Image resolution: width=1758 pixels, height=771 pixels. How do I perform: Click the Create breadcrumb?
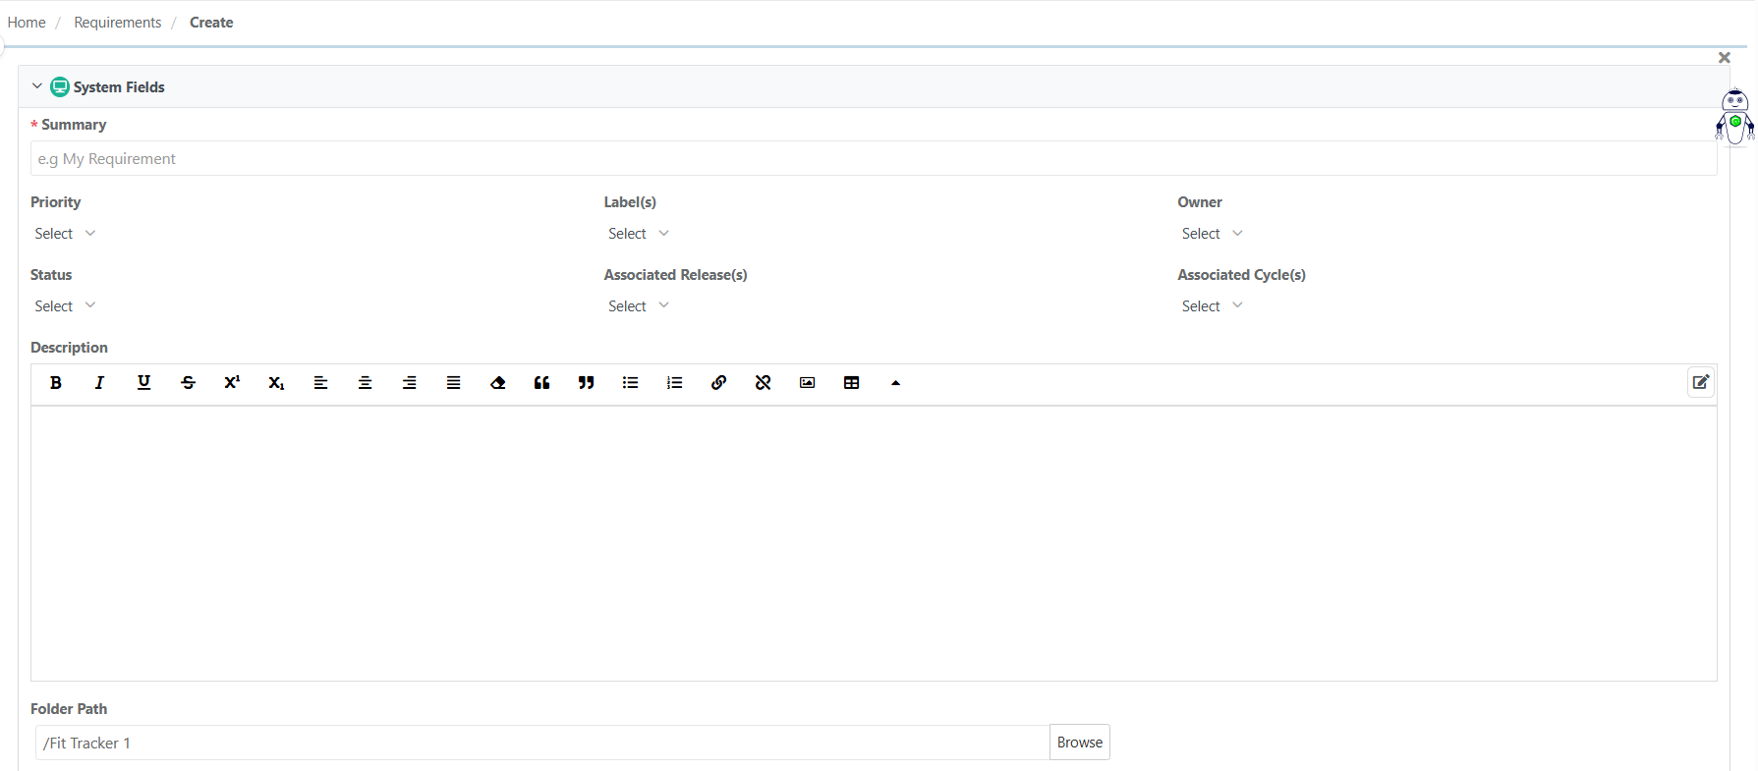pyautogui.click(x=211, y=23)
